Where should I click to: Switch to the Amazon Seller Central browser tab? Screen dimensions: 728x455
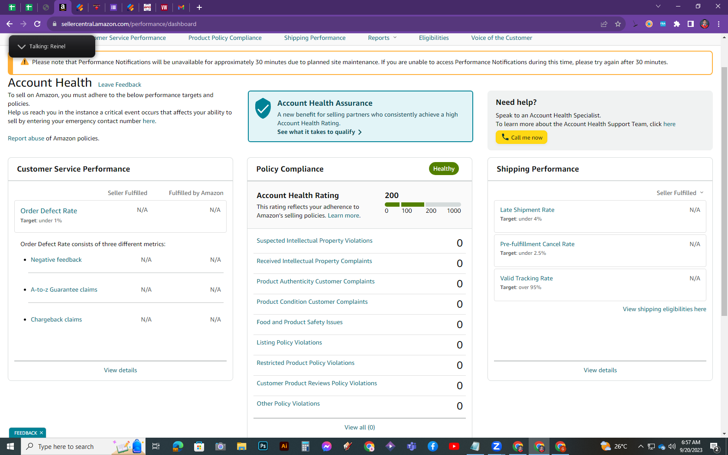[x=63, y=7]
